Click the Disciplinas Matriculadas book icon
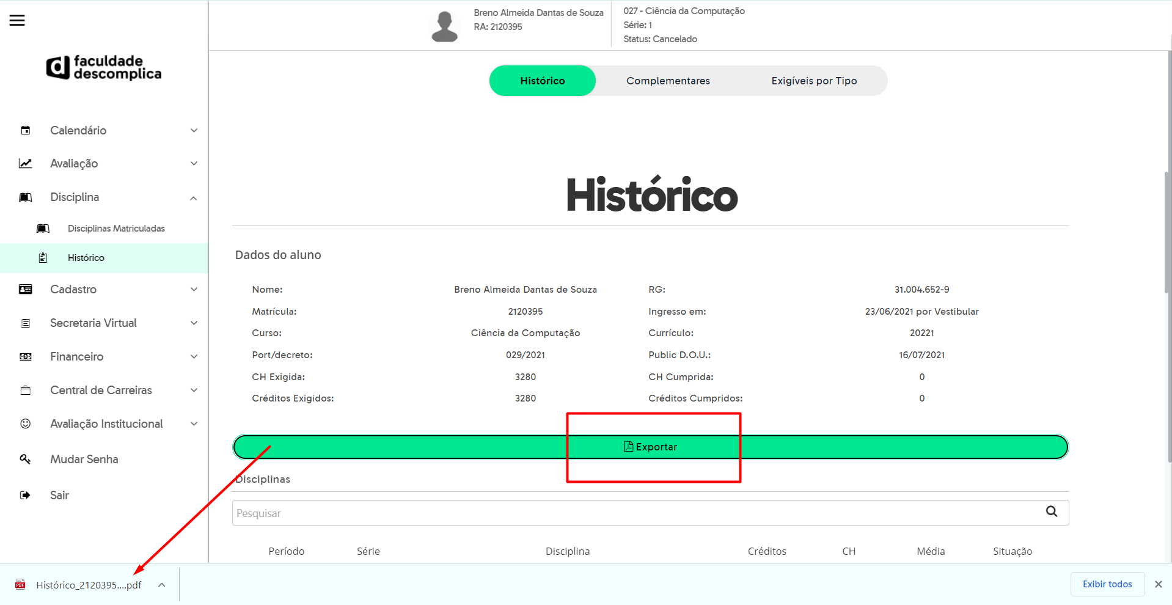 (x=43, y=228)
